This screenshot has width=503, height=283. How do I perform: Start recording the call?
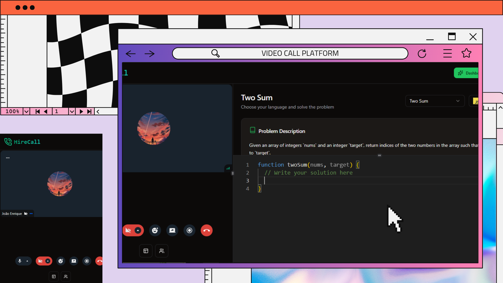189,230
